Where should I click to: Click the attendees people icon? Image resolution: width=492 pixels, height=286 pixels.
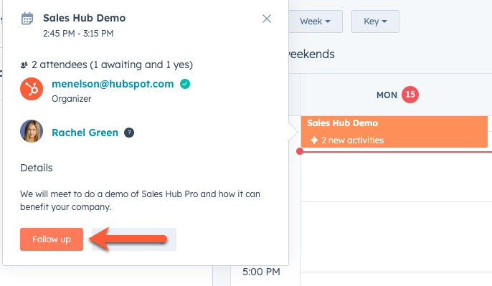[x=24, y=65]
